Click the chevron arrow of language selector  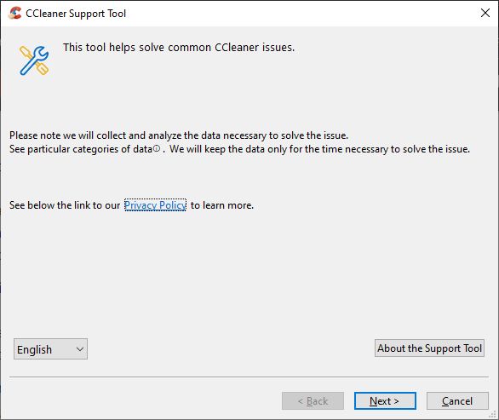(80, 349)
